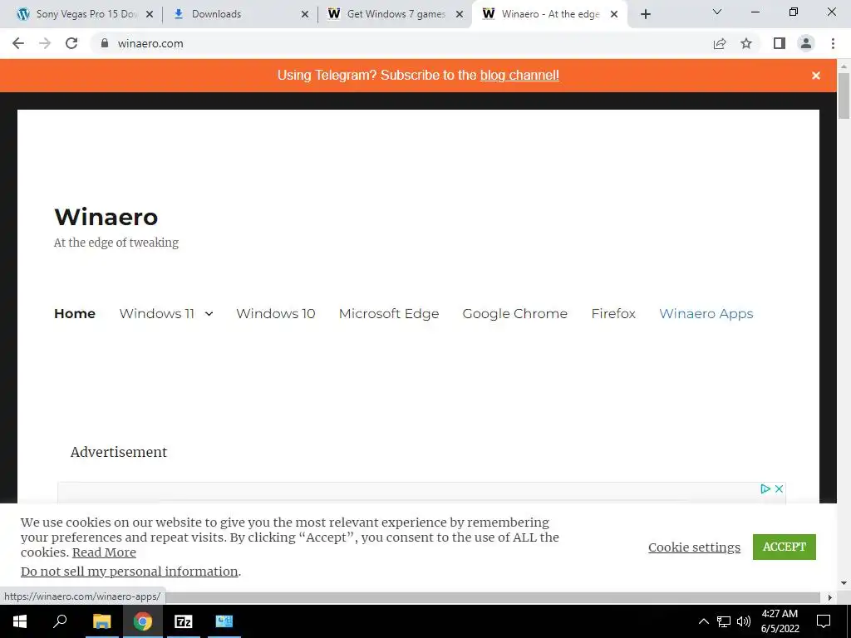851x638 pixels.
Task: Click the vertical page scrollbar thumb
Action: click(x=844, y=96)
